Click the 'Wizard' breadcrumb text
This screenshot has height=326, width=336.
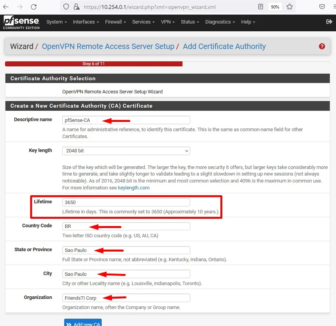click(22, 46)
